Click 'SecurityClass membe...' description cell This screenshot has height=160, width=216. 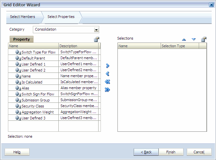click(79, 106)
